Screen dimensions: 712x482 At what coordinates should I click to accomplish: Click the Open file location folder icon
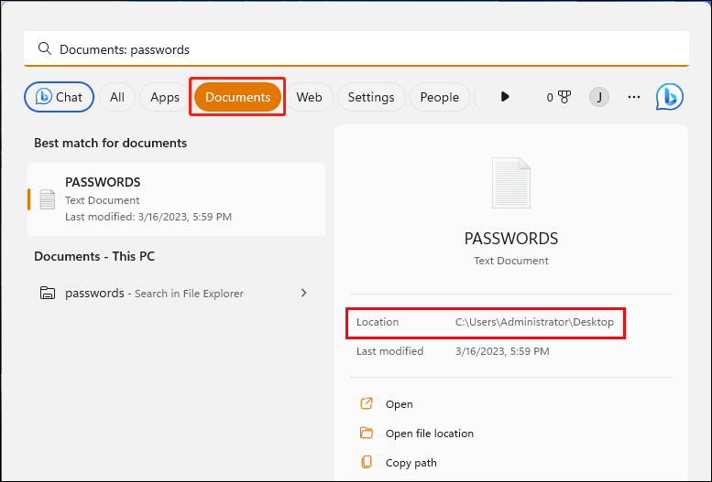coord(367,433)
